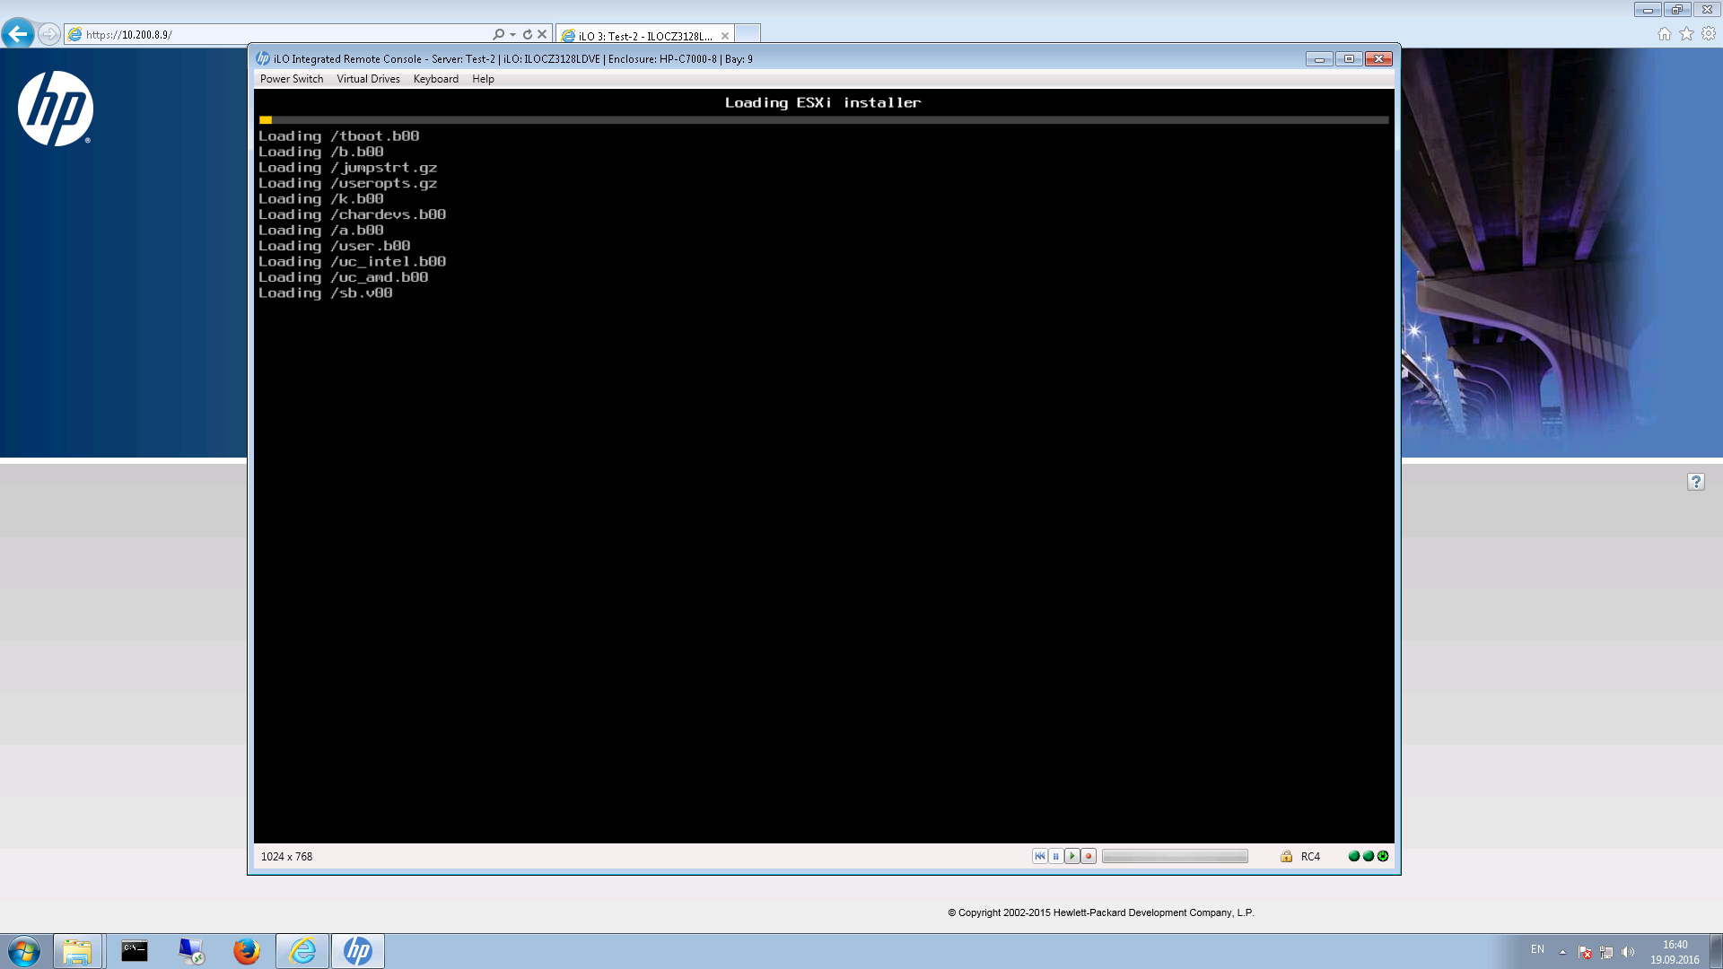This screenshot has width=1723, height=969.
Task: Click the Loading /tboot.b00 console line
Action: coord(339,136)
